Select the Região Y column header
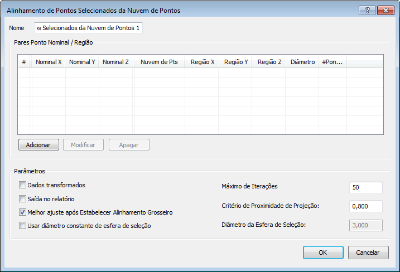Screen dimensions: 400x272 [236, 62]
